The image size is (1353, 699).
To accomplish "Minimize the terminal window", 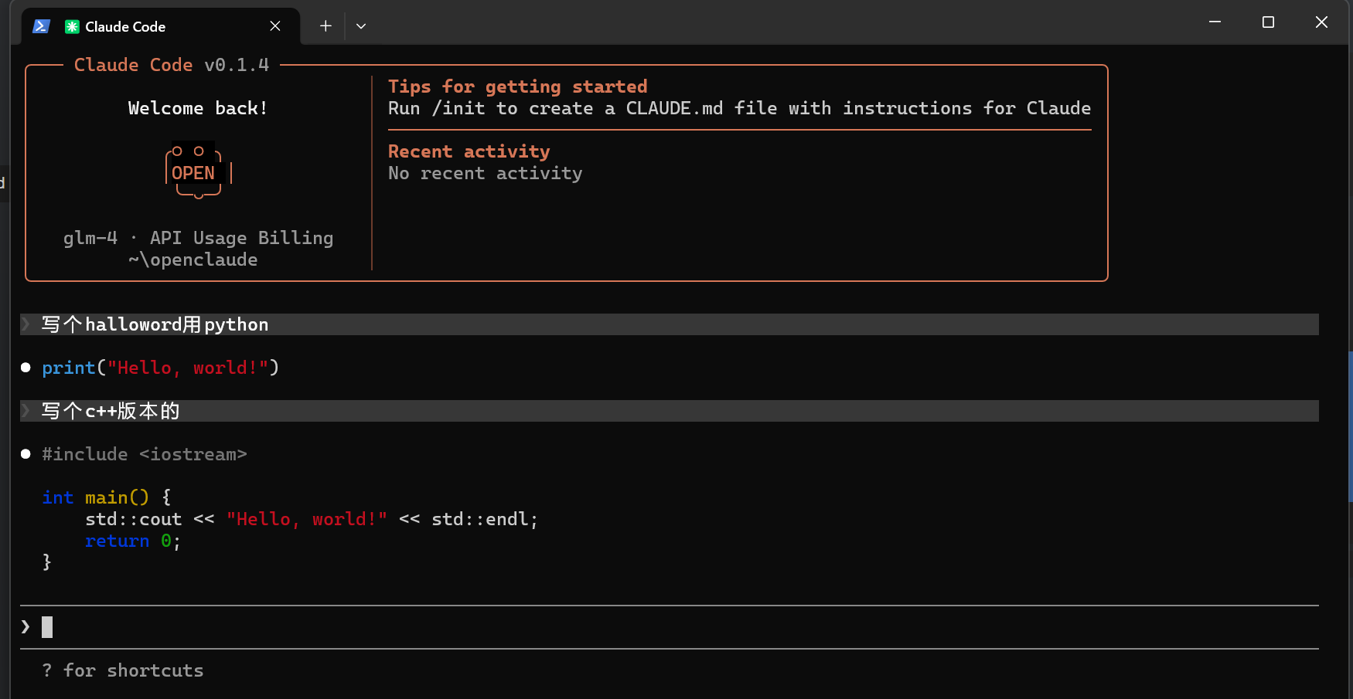I will pos(1215,22).
